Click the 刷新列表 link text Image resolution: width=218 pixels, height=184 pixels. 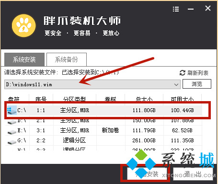point(198,73)
